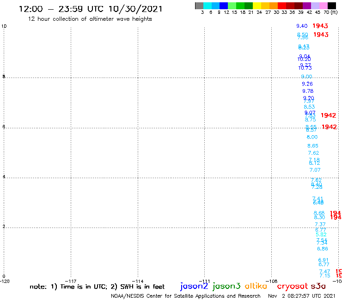Click the wave height value 7.07
The width and height of the screenshot is (342, 300).
click(x=315, y=170)
